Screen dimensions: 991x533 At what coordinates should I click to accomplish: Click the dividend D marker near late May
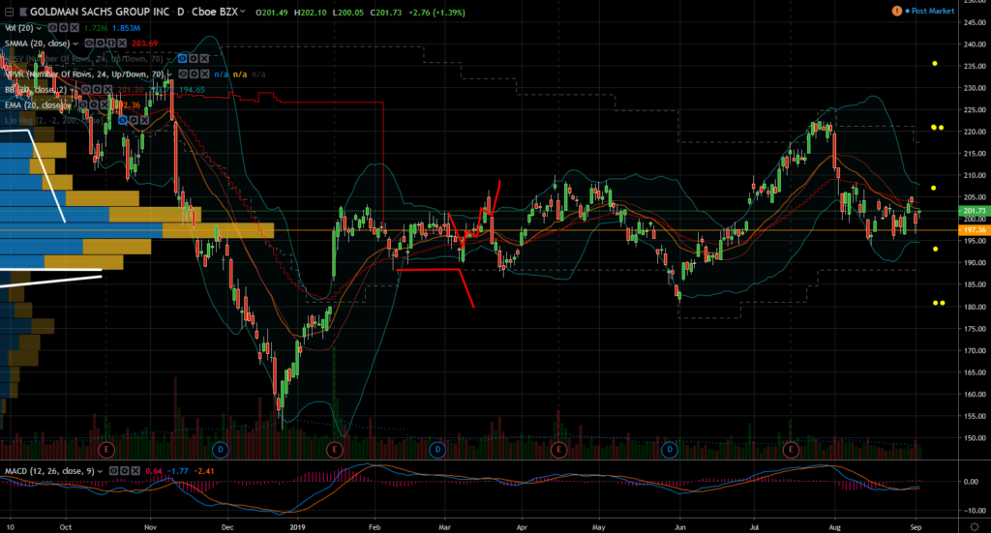pyautogui.click(x=670, y=450)
